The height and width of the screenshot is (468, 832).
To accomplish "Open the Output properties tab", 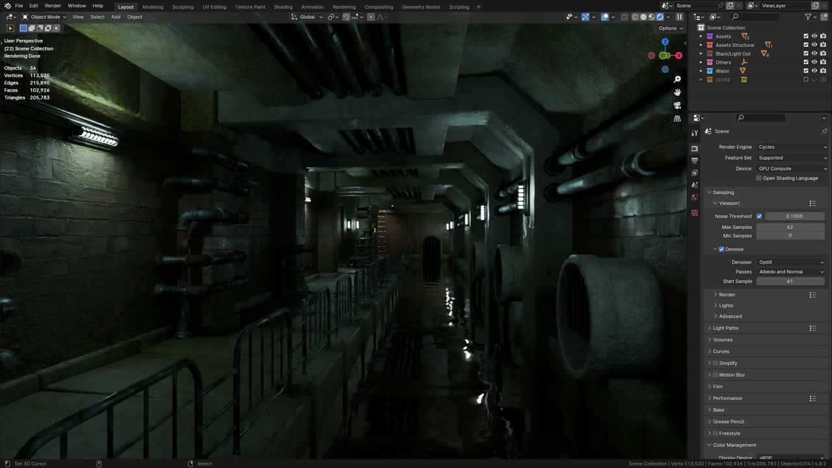I will point(694,161).
